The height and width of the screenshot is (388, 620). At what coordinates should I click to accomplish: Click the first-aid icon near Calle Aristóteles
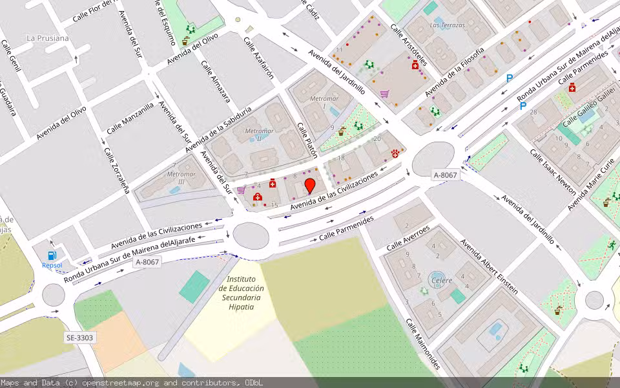pos(415,65)
